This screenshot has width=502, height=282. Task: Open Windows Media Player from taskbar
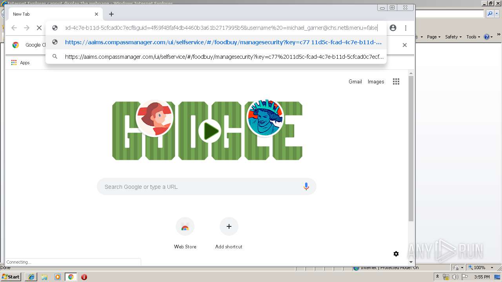tap(58, 277)
